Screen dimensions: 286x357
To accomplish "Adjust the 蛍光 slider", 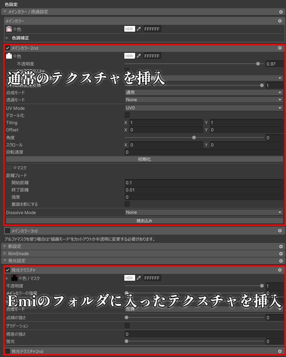I will (194, 341).
